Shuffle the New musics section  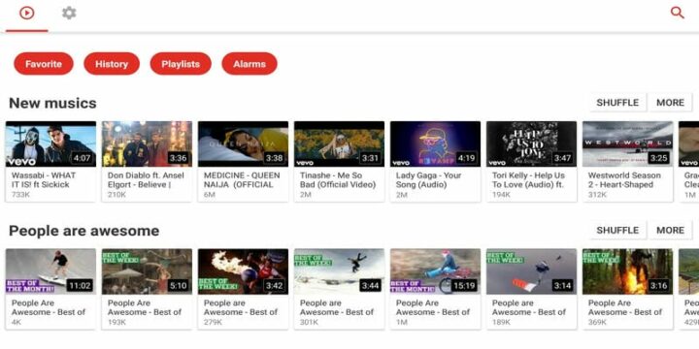point(617,103)
